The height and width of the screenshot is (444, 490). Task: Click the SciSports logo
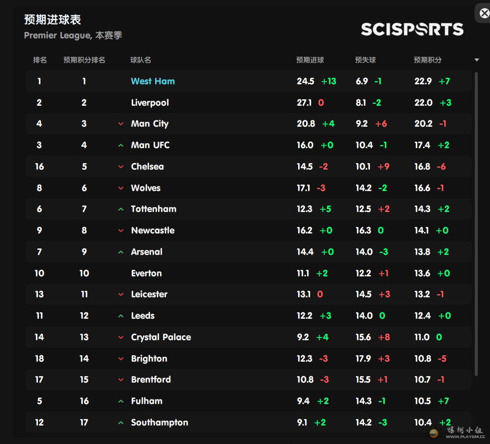coord(412,29)
